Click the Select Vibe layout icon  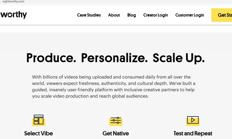point(39,120)
